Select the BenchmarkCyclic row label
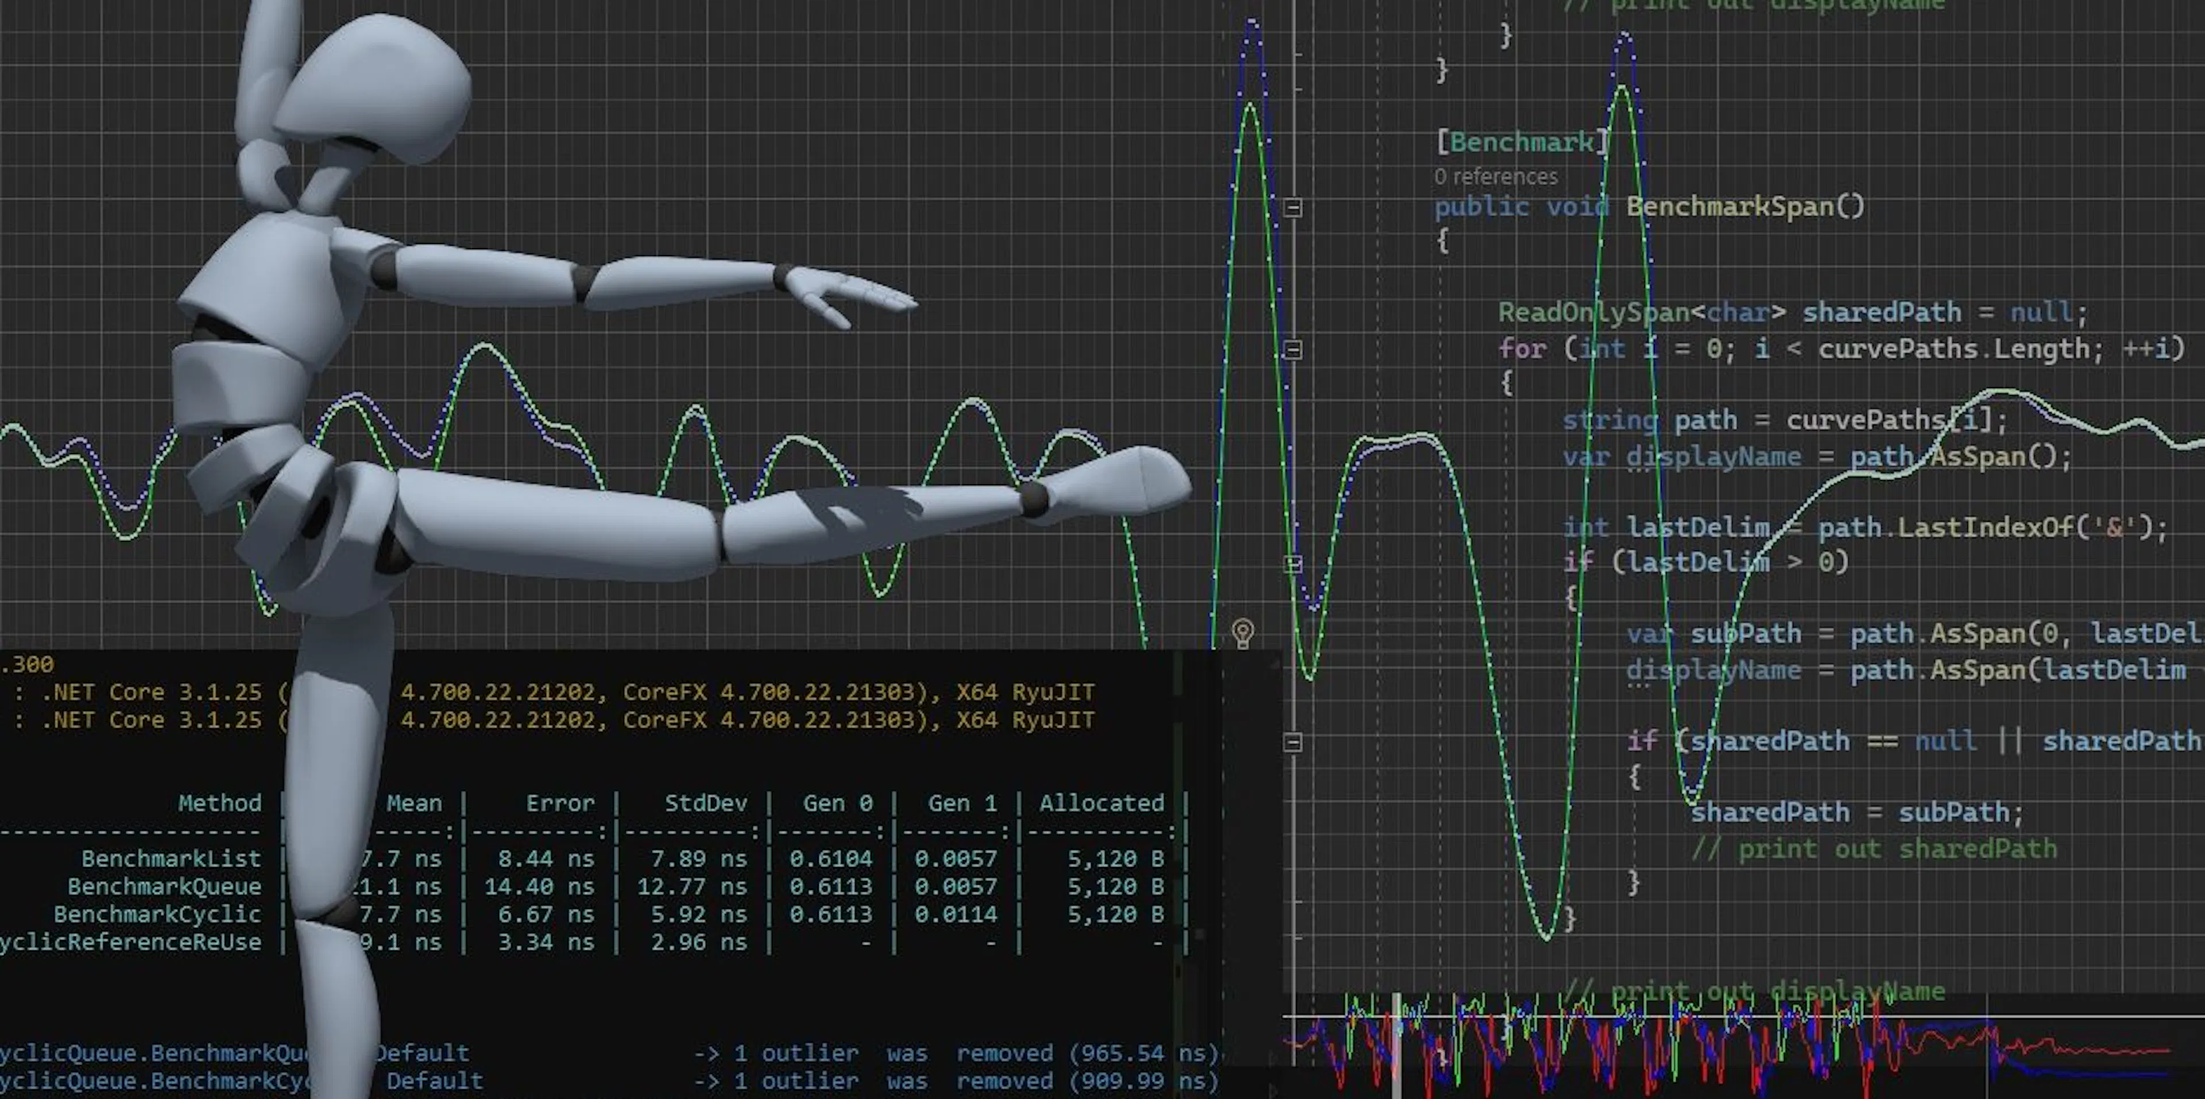2205x1099 pixels. click(157, 914)
